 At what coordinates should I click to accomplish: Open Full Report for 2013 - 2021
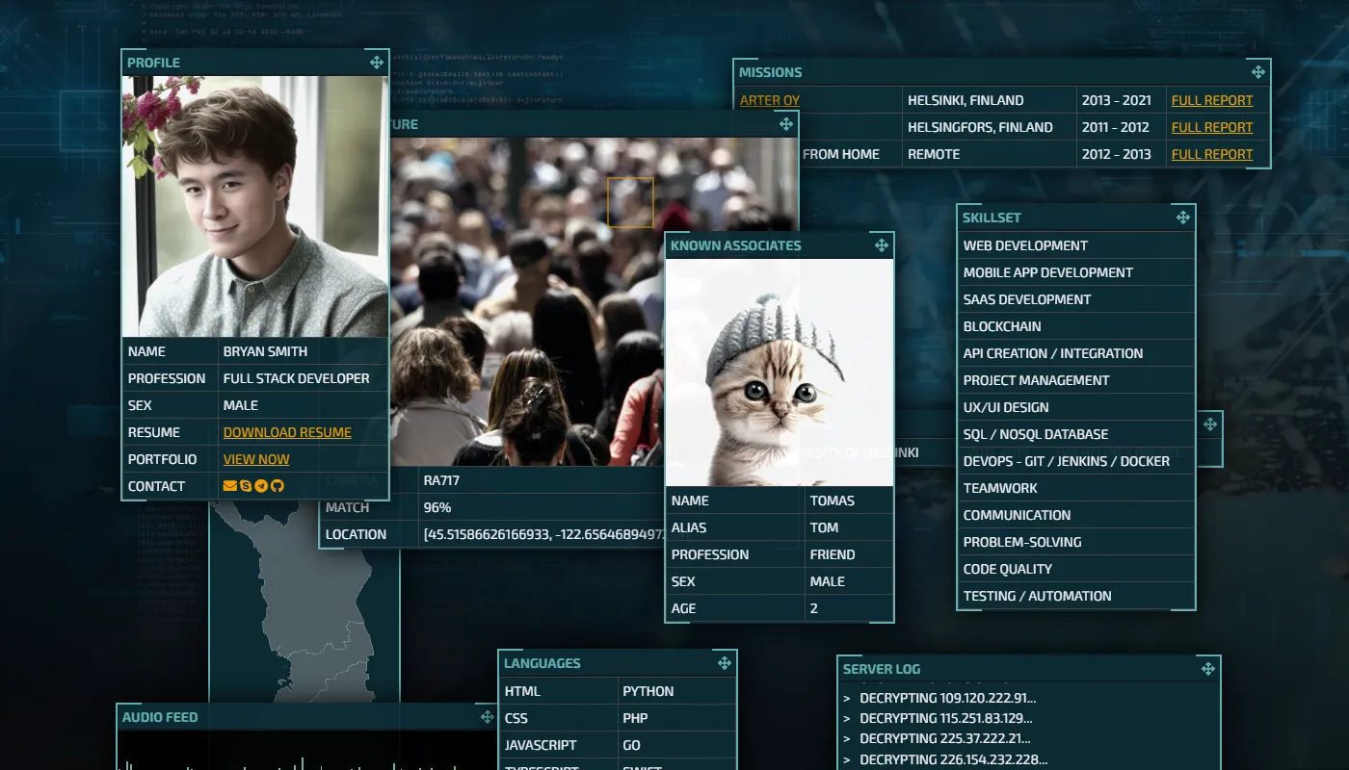point(1212,100)
